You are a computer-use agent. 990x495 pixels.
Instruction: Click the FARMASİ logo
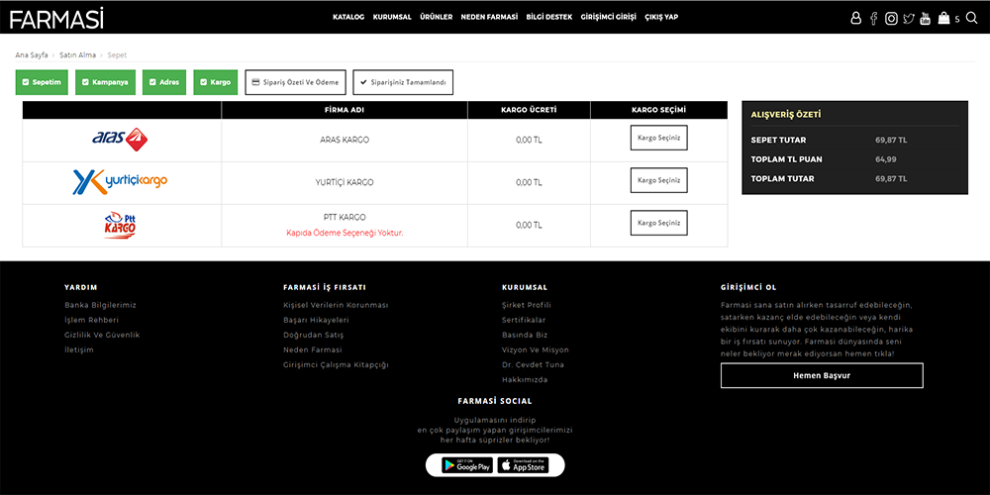56,19
